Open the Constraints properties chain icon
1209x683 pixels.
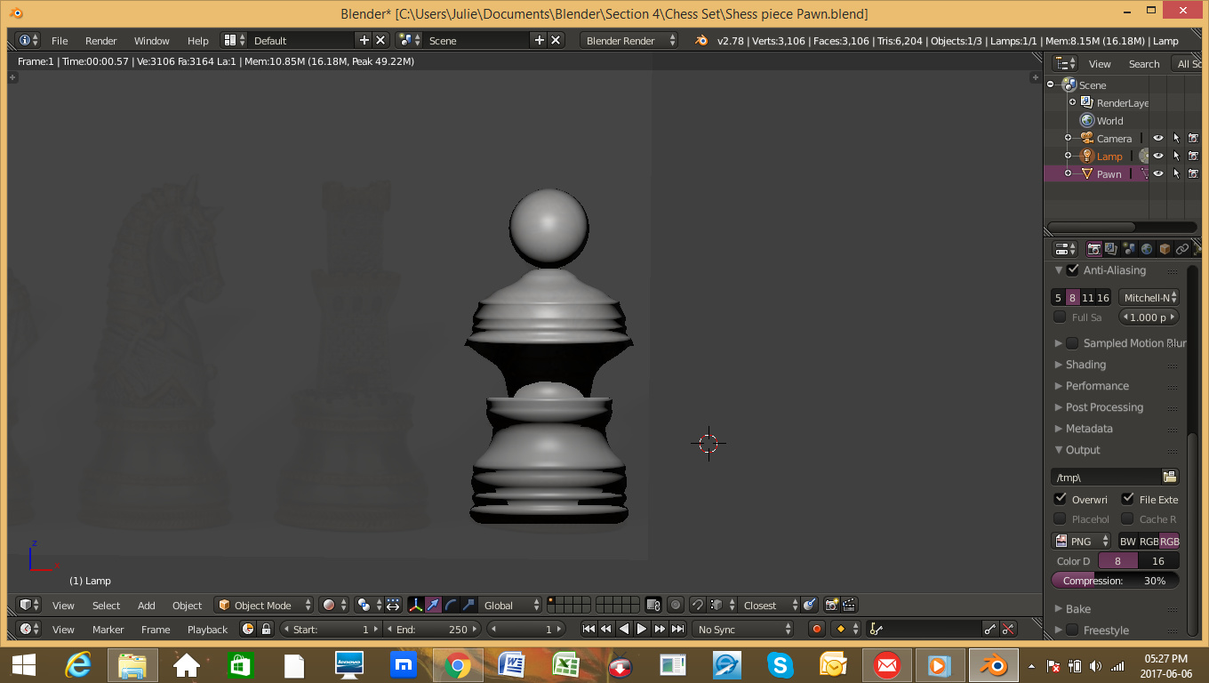[x=1182, y=249]
